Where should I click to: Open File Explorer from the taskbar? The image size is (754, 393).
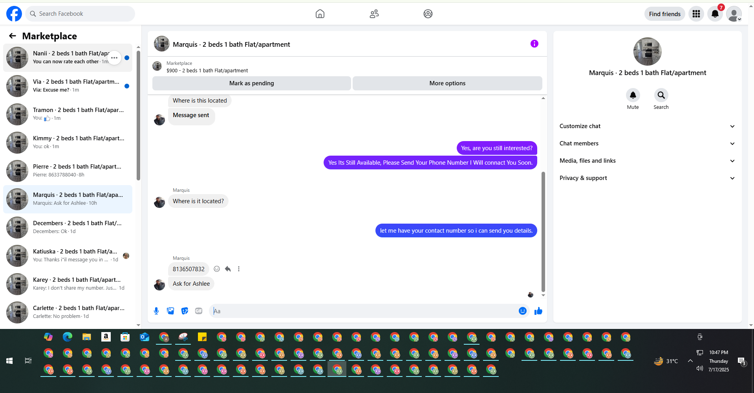tap(87, 337)
